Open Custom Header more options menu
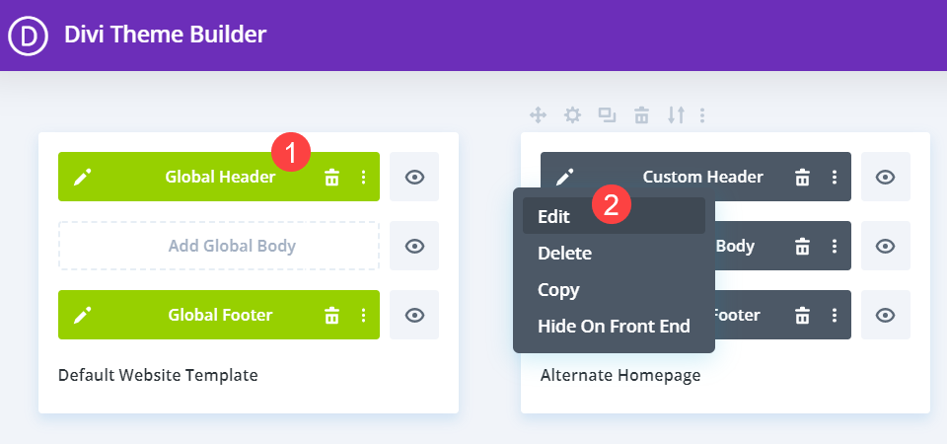The height and width of the screenshot is (444, 947). 835,177
